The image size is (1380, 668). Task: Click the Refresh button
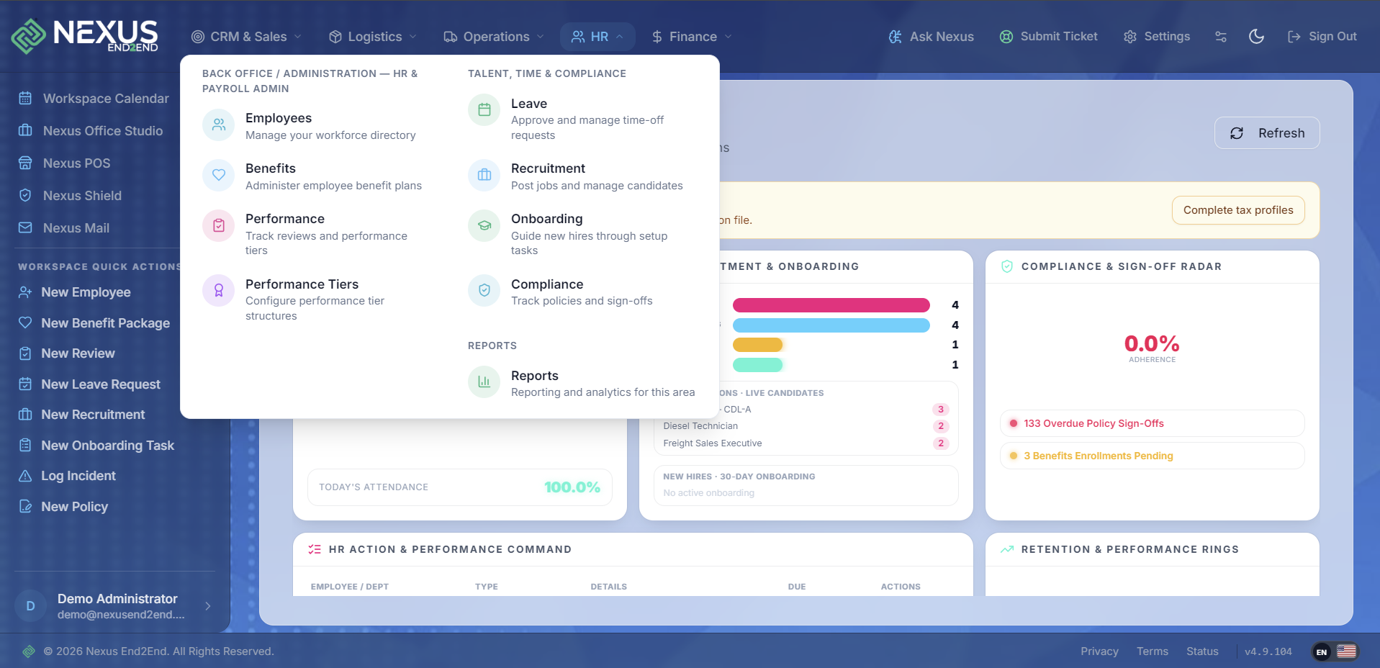(1267, 133)
